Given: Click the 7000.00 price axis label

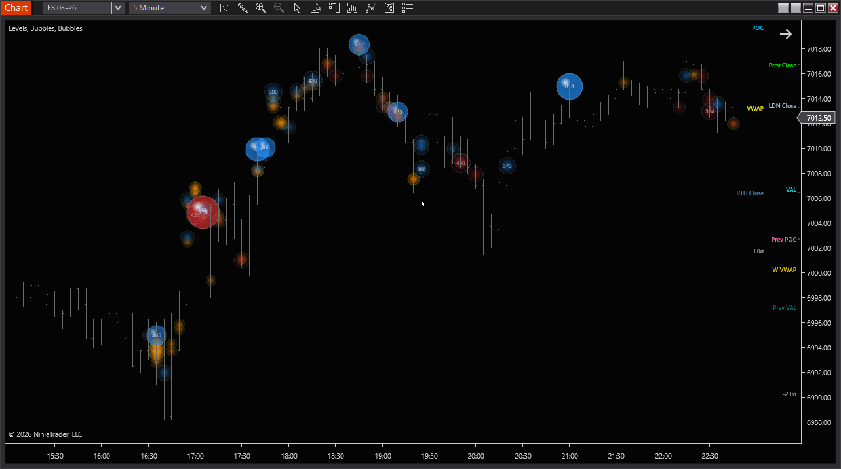Looking at the screenshot, I should (819, 273).
